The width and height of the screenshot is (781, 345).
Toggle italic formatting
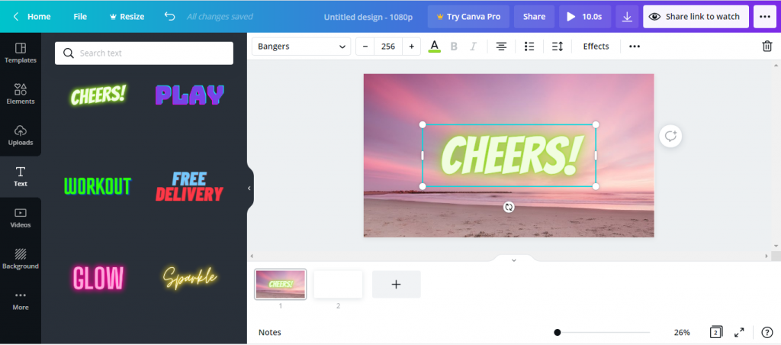pos(473,47)
